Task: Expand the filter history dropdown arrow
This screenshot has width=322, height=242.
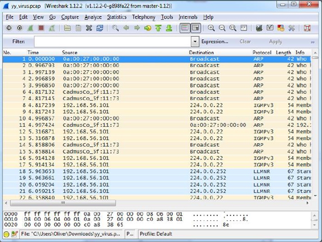Action: point(195,42)
